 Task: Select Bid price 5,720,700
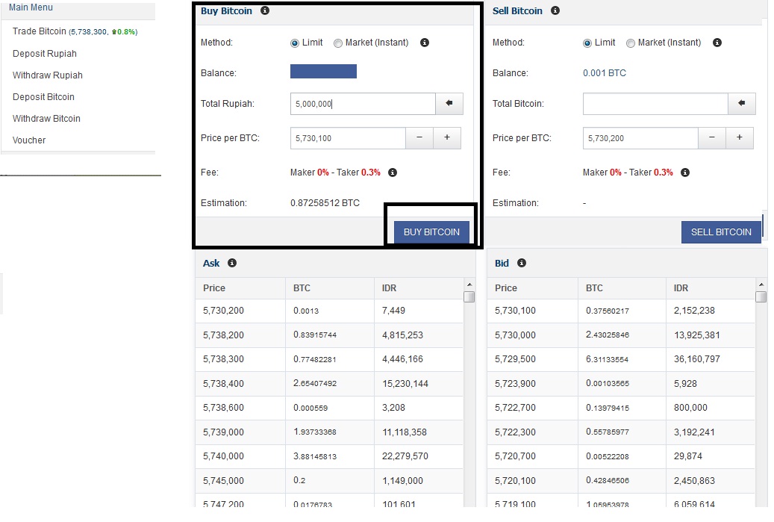click(x=515, y=456)
